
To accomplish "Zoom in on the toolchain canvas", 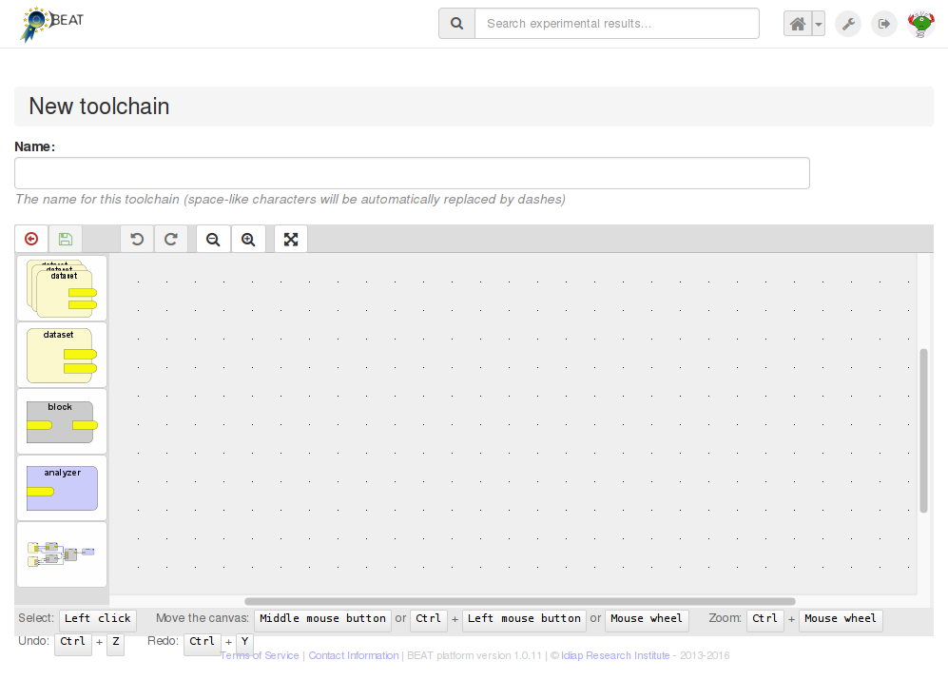I will [x=248, y=239].
